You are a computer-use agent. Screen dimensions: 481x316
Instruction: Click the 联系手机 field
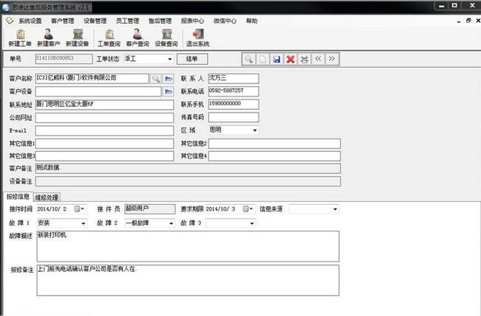point(234,105)
